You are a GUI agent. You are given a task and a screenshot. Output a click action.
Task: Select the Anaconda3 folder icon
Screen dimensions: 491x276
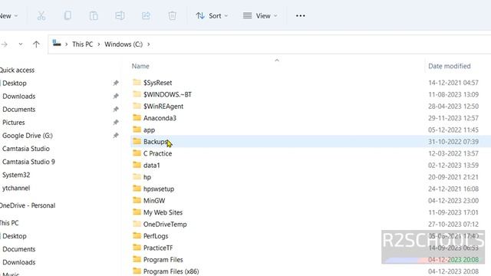137,117
